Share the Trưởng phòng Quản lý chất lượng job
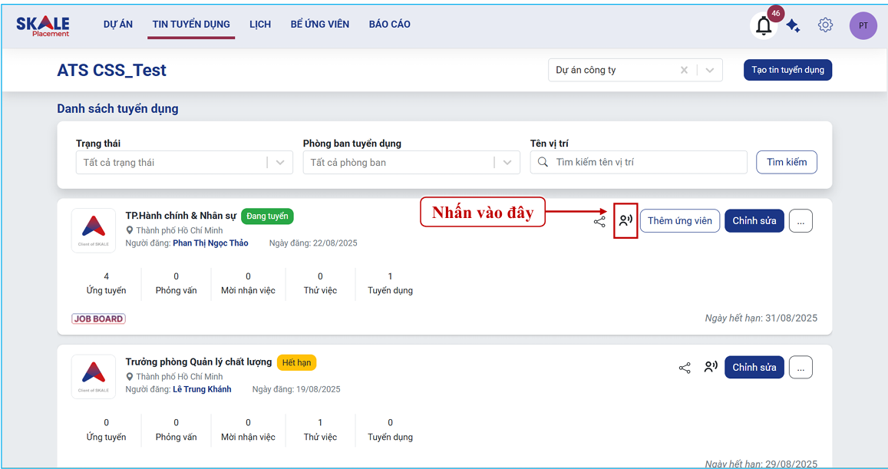This screenshot has width=888, height=469. 685,368
